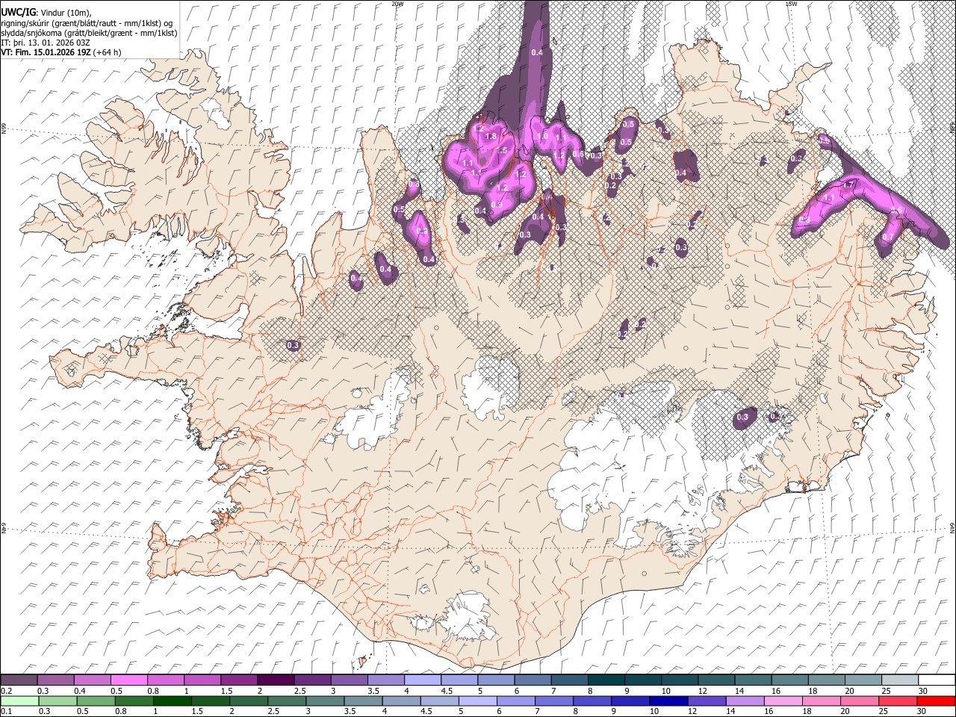This screenshot has width=956, height=717.
Task: Select the VT: Fim. 15.01.2026 19Z valid time
Action: [x=46, y=52]
